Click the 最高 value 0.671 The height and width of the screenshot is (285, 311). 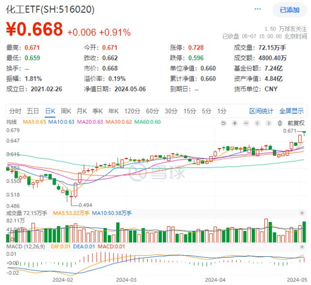(x=32, y=48)
